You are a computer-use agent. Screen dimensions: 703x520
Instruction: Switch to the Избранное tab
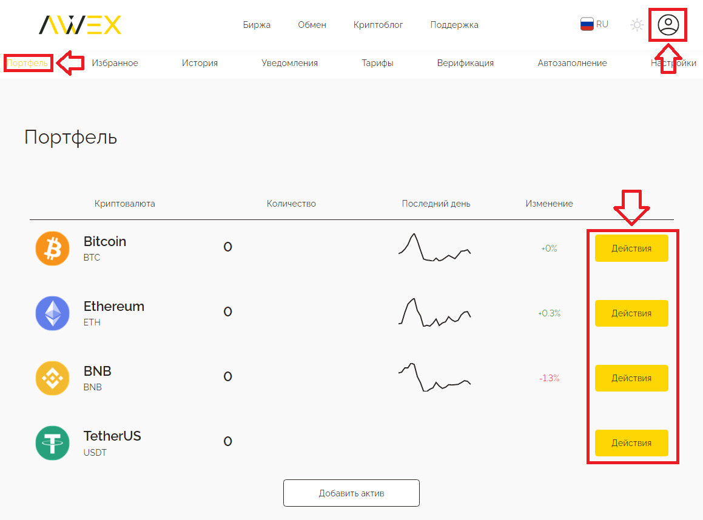click(x=115, y=63)
